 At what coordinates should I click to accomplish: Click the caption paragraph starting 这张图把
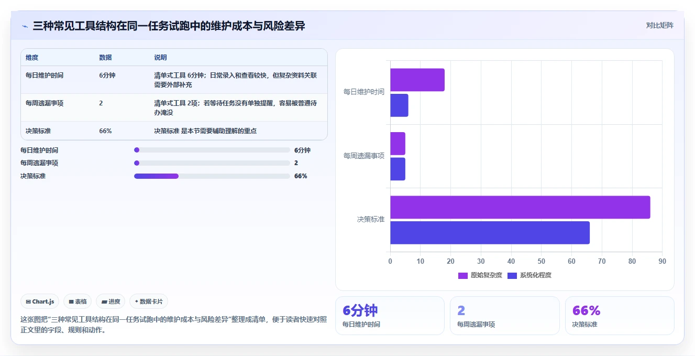tap(173, 325)
